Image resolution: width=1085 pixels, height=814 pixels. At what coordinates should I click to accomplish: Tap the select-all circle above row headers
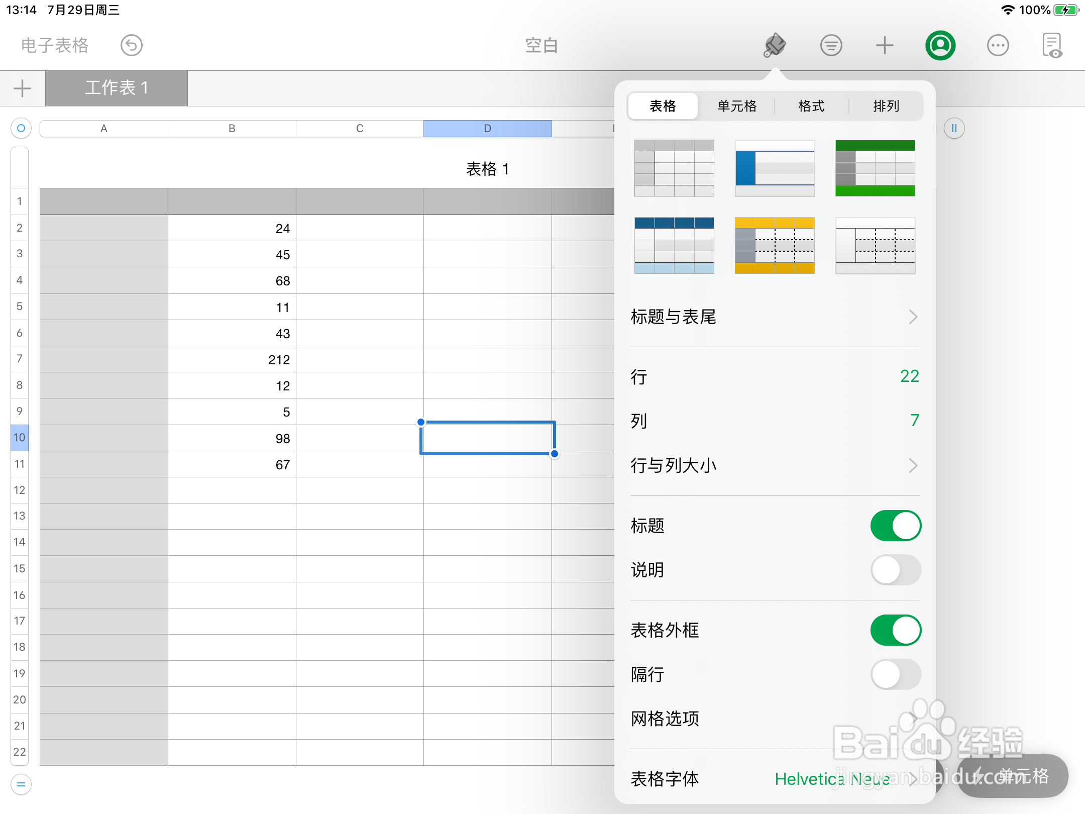pyautogui.click(x=21, y=128)
